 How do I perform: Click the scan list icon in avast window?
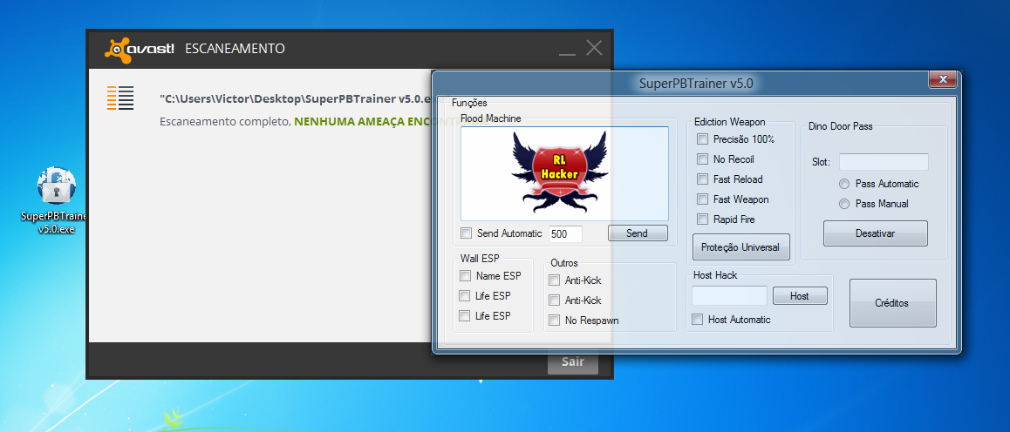[120, 98]
